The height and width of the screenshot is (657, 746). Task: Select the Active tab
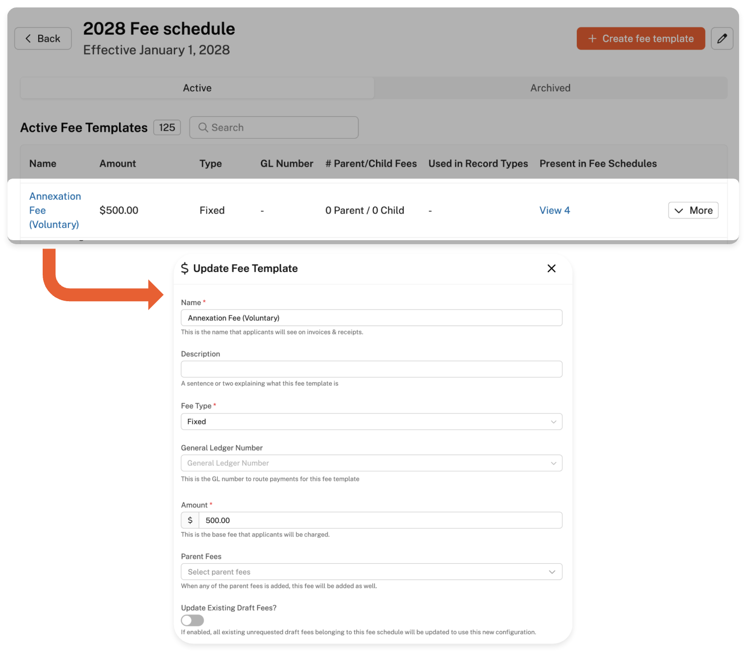197,88
